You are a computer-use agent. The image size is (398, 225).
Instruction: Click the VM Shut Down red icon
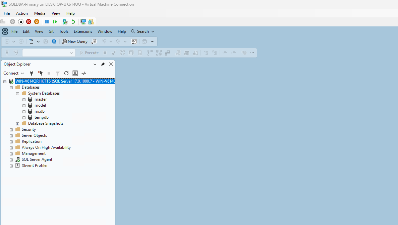pyautogui.click(x=29, y=22)
